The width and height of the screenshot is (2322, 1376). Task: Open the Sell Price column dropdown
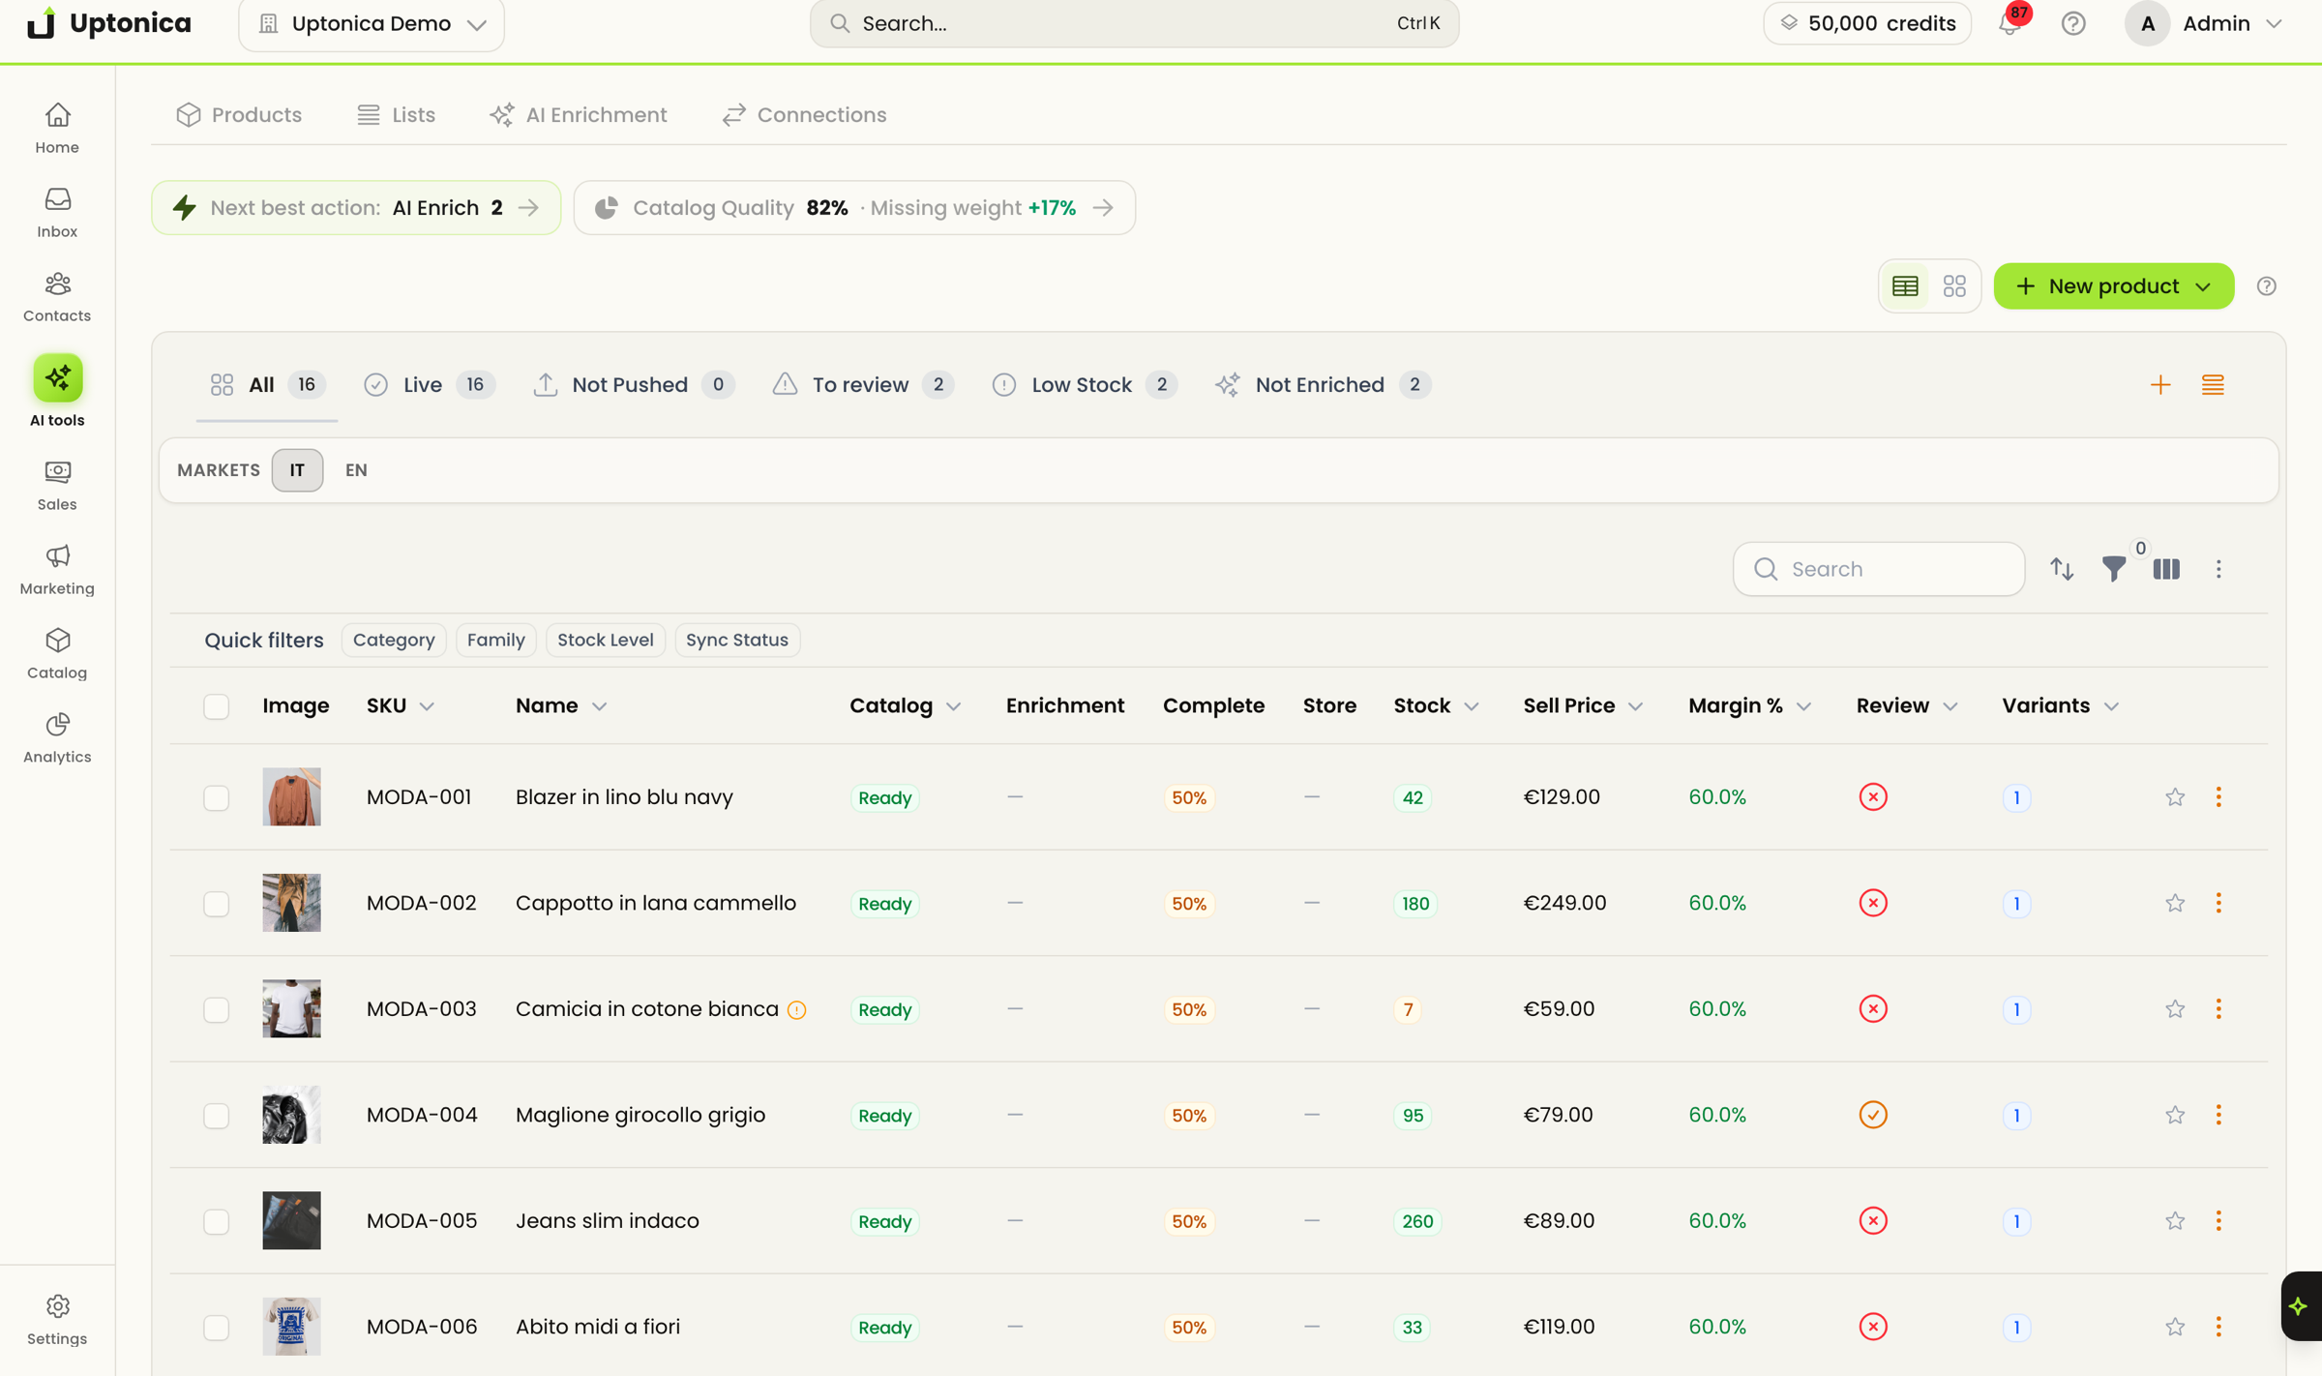1635,706
